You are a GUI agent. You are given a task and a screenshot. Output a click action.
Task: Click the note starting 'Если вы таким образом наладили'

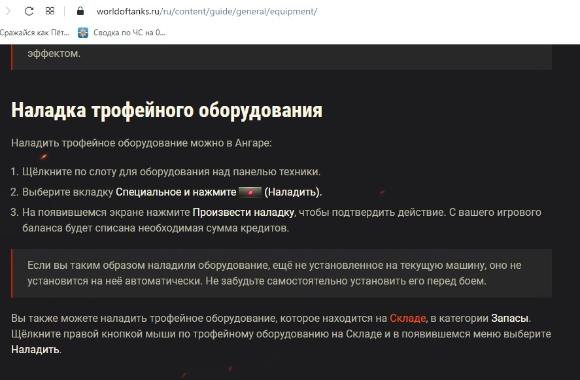(281, 273)
